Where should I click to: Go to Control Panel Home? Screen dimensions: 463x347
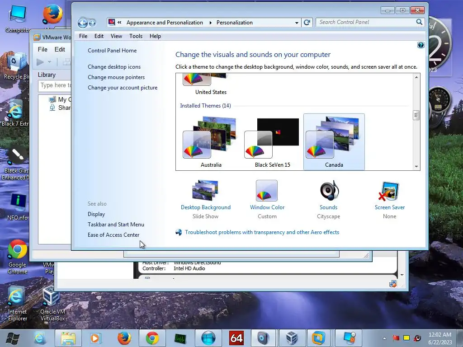112,51
